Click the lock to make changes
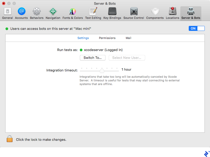 [x=9, y=139]
